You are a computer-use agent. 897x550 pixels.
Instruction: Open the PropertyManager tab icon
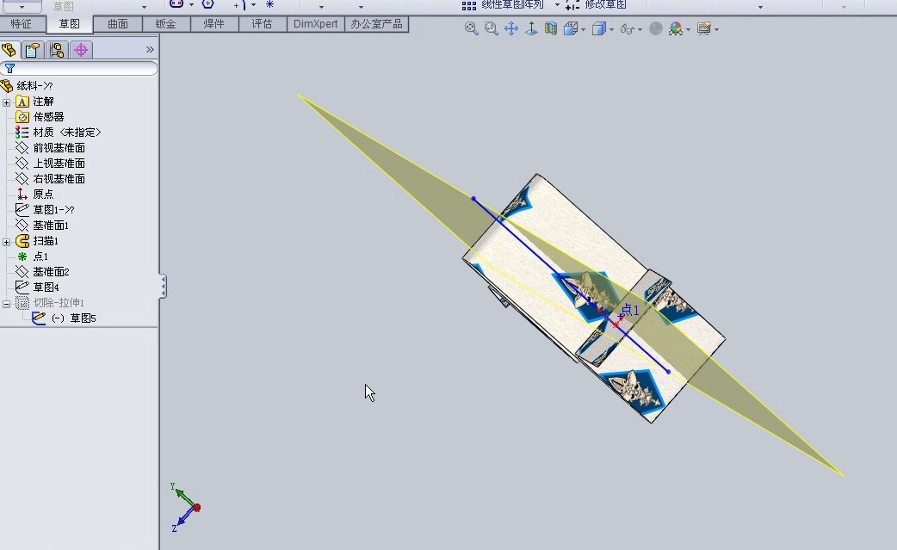(x=33, y=50)
